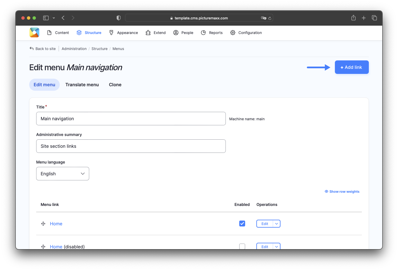This screenshot has height=270, width=398.
Task: Open the Menu language dropdown
Action: 63,174
